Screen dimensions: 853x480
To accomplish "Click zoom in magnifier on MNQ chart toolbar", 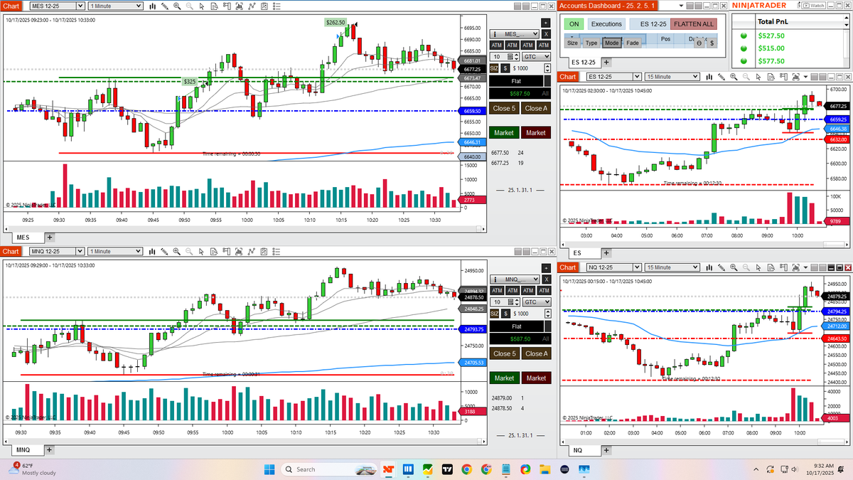I will pos(177,251).
